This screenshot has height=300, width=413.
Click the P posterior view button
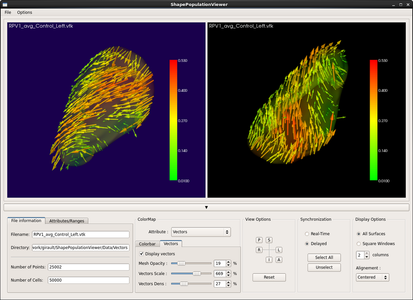260,239
